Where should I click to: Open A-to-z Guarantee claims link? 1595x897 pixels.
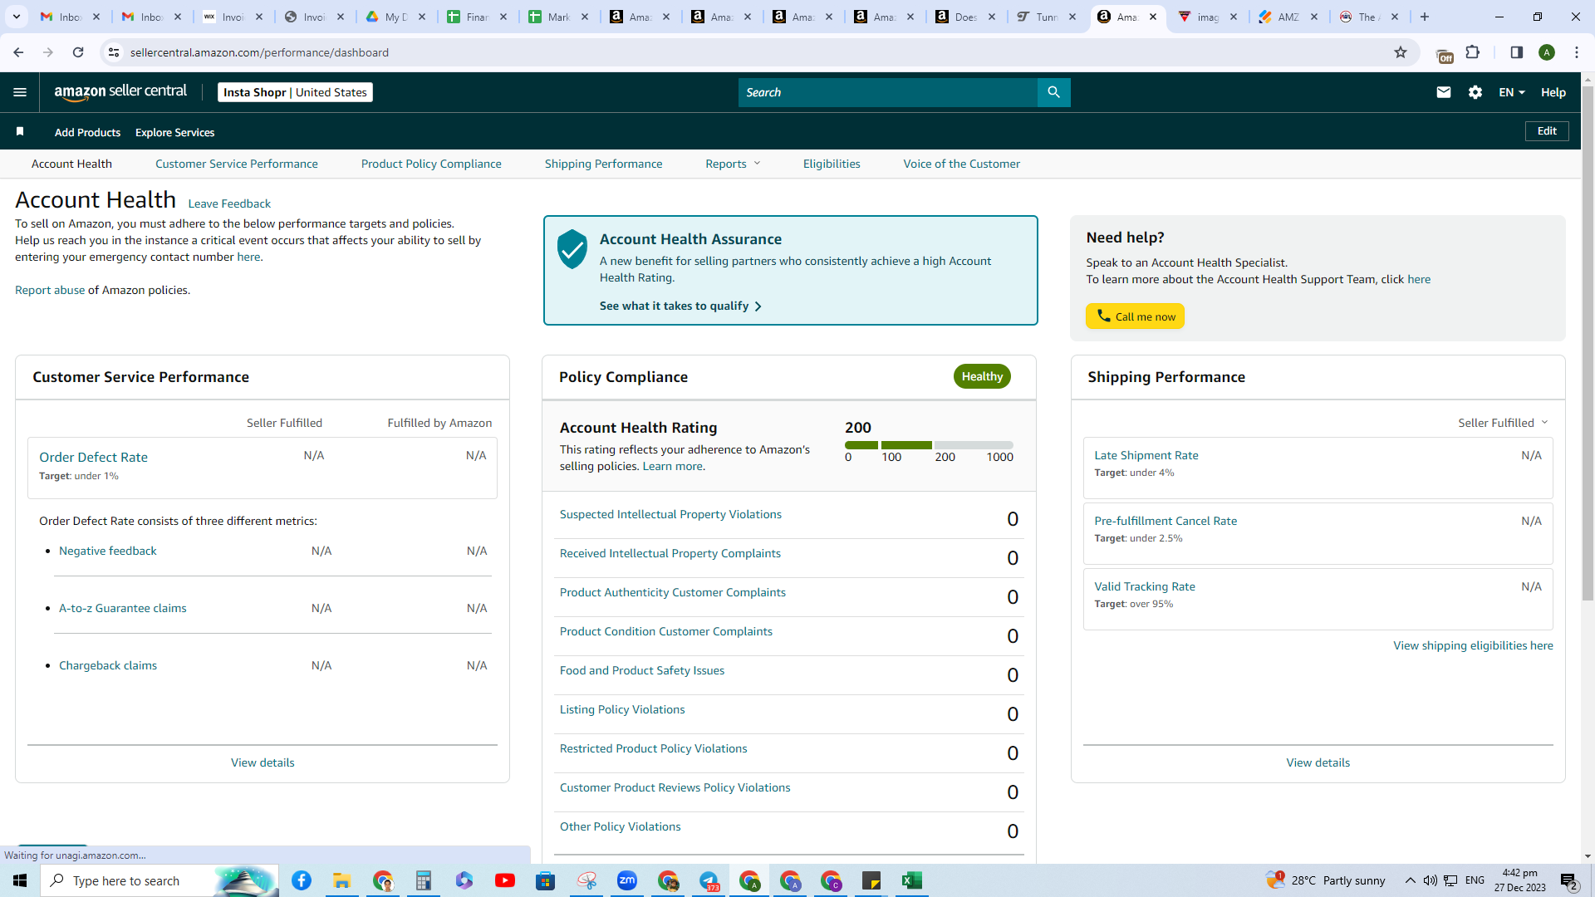tap(123, 608)
